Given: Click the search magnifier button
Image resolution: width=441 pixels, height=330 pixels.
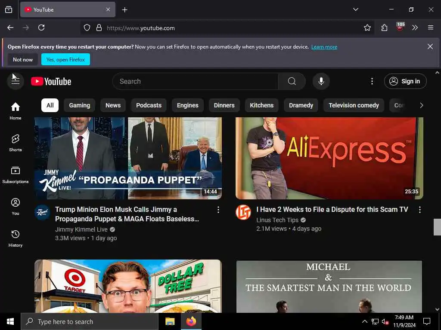Looking at the screenshot, I should 292,81.
